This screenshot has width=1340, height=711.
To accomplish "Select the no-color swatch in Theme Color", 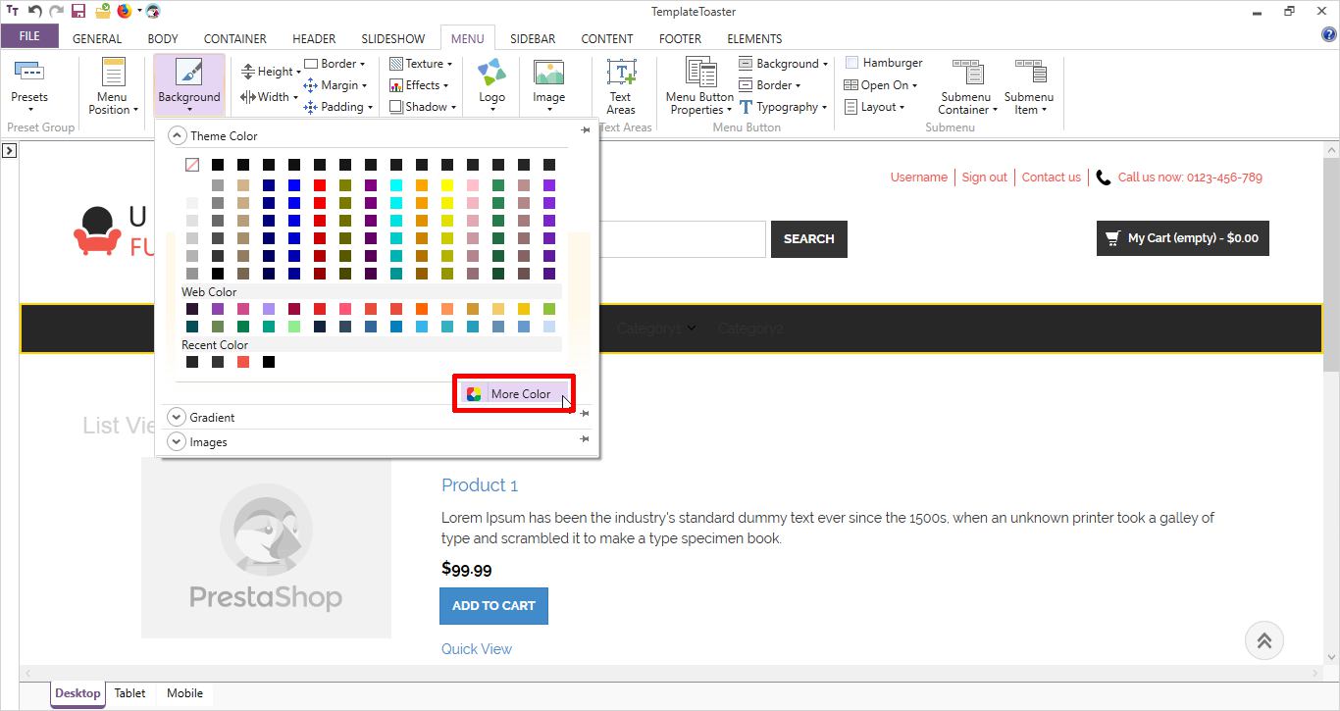I will 192,165.
